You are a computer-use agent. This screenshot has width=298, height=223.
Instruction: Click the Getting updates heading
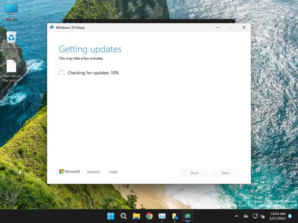pos(90,49)
